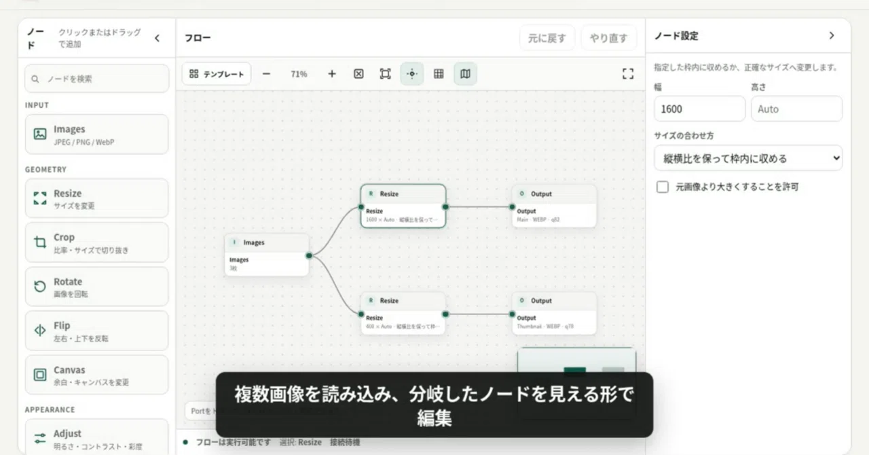Viewport: 869px width, 455px height.
Task: Click the upper Resize node's output port
Action: point(445,206)
